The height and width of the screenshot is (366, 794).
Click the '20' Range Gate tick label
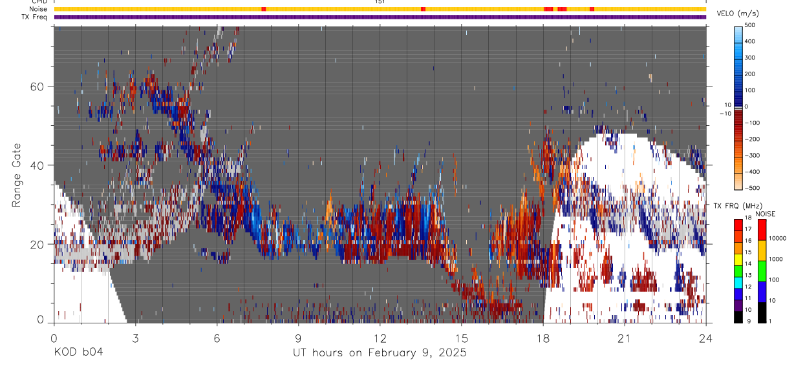click(x=38, y=244)
